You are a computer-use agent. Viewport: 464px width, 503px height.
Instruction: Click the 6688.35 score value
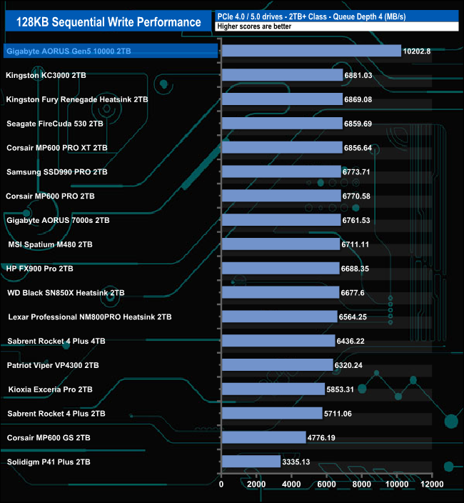tap(355, 269)
